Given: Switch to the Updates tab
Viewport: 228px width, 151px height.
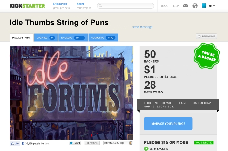Looking at the screenshot, I should pyautogui.click(x=46, y=38).
